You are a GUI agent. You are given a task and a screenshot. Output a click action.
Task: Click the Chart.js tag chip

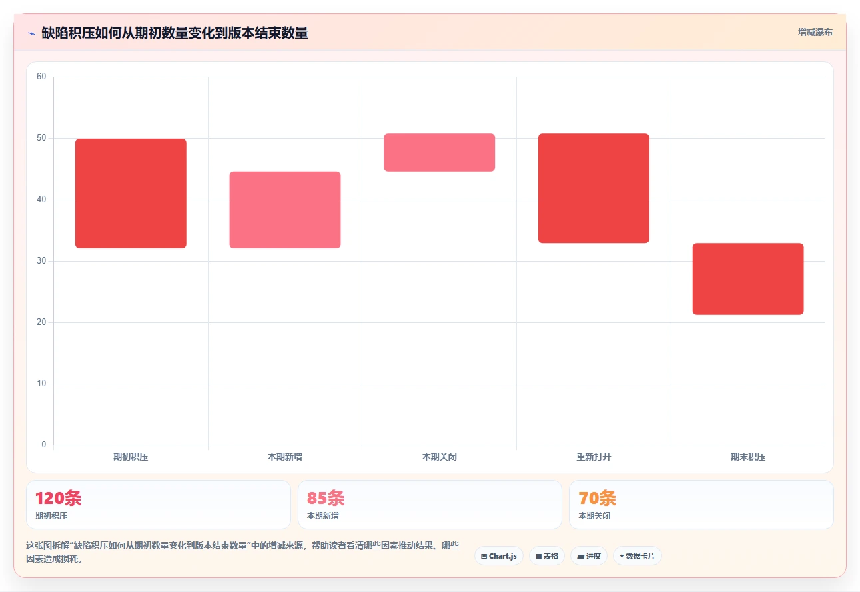[x=499, y=556]
